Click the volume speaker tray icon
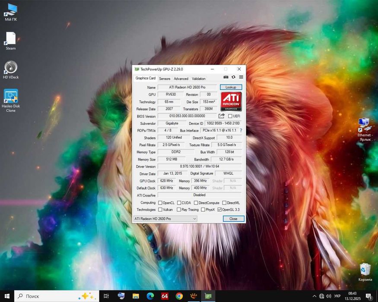Image resolution: width=378 pixels, height=302 pixels. pyautogui.click(x=329, y=296)
